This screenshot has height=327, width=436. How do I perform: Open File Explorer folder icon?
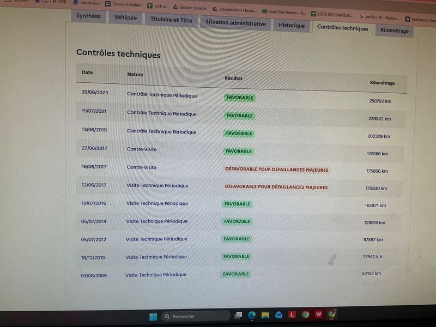click(265, 315)
